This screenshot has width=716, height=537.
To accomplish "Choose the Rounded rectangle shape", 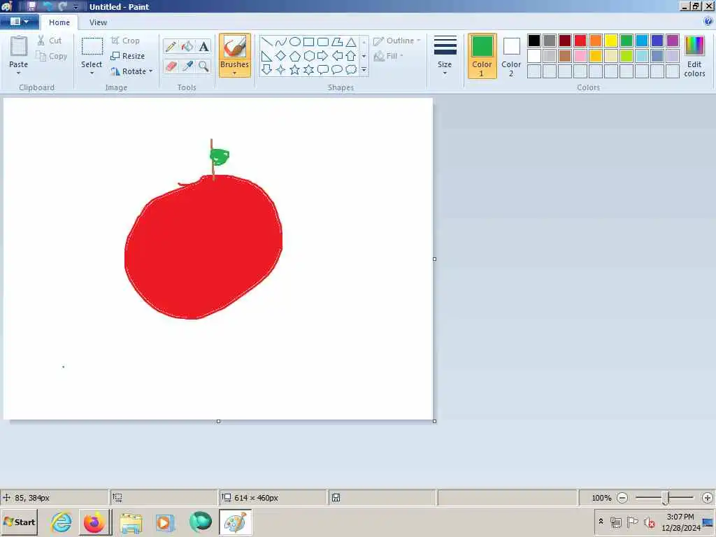I will [323, 42].
